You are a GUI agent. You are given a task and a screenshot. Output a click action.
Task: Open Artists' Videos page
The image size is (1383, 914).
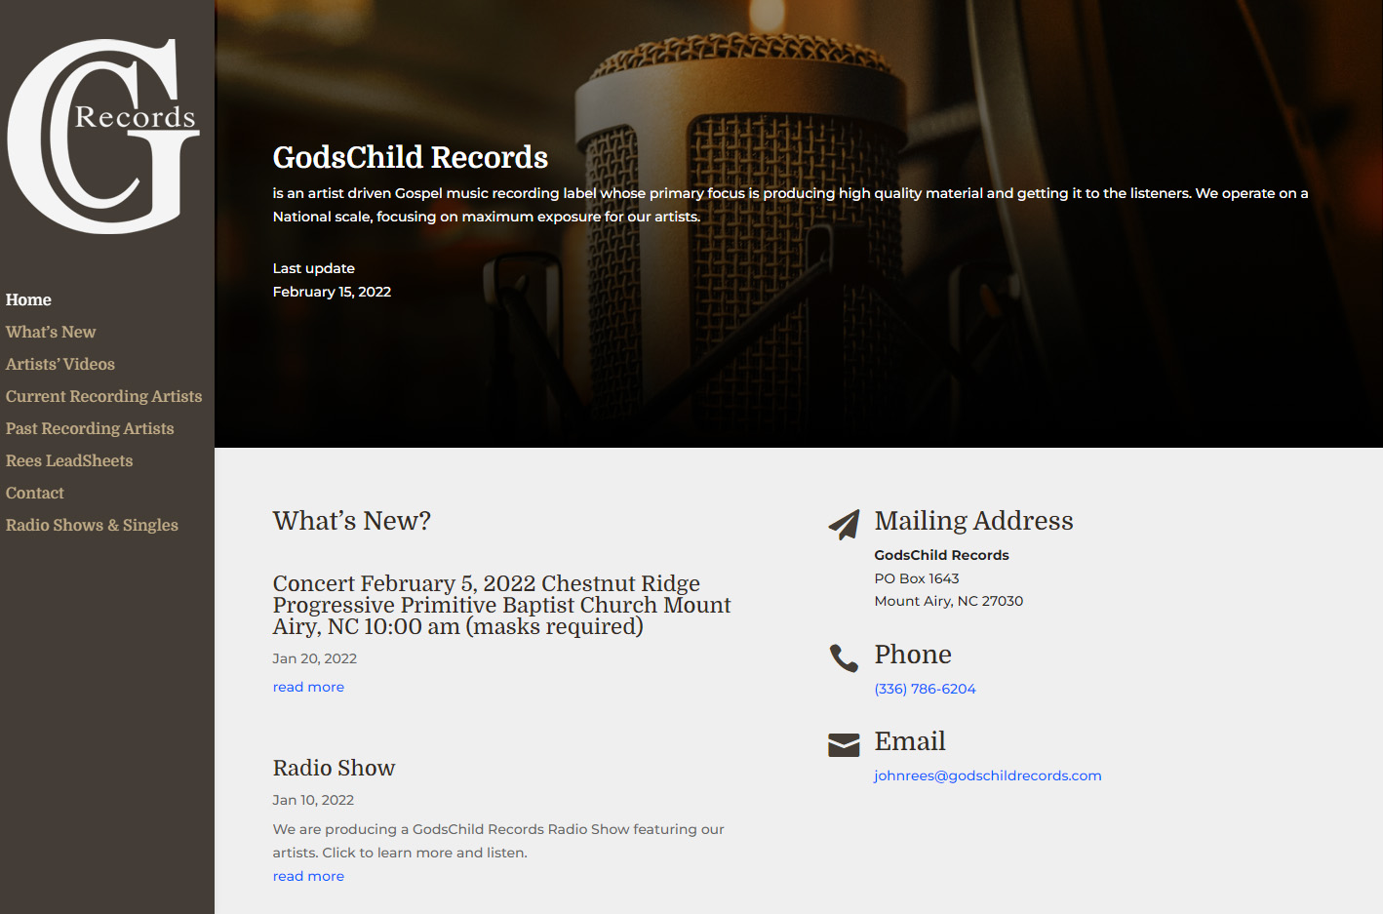coord(60,364)
